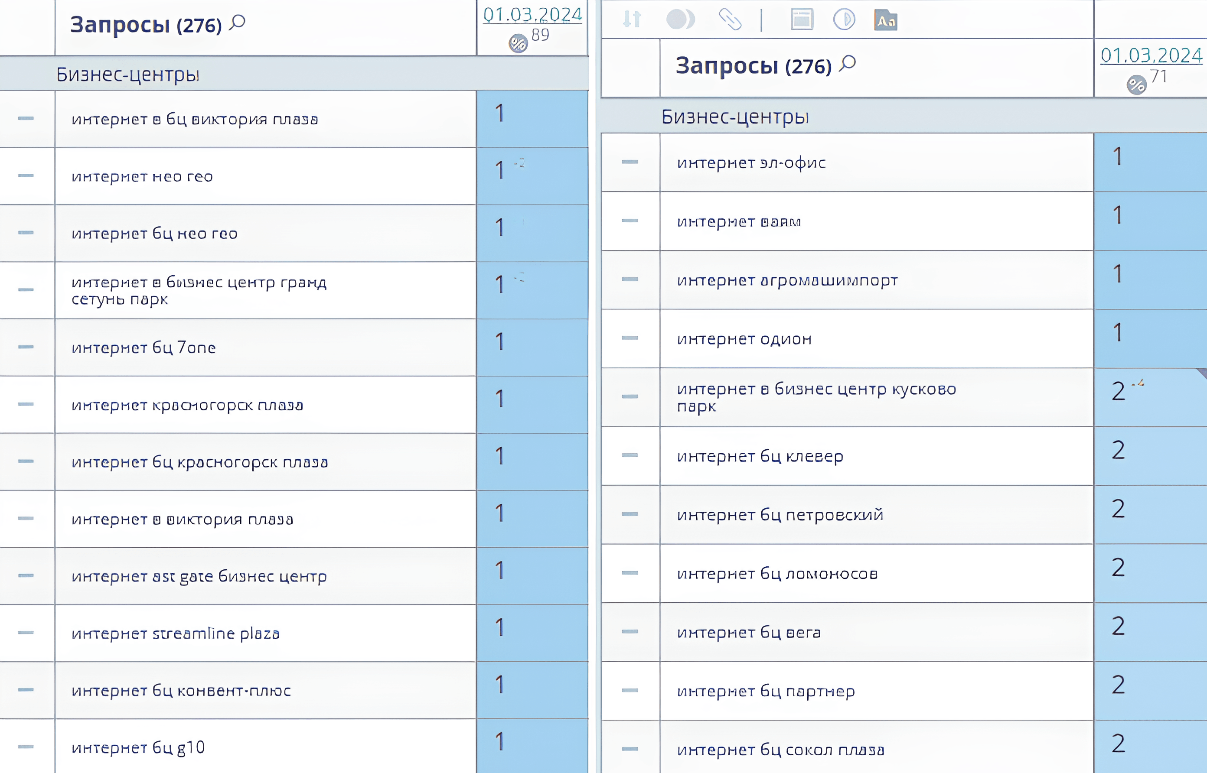1207x773 pixels.
Task: Open query search in the right panel
Action: tap(848, 64)
